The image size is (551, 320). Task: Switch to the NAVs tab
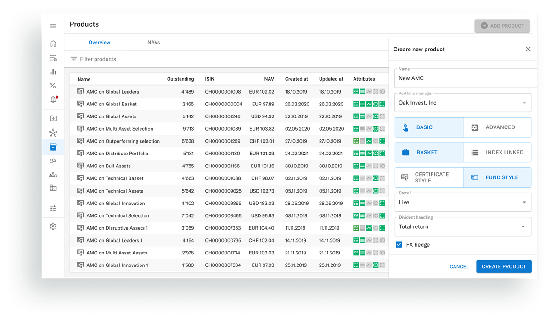153,42
